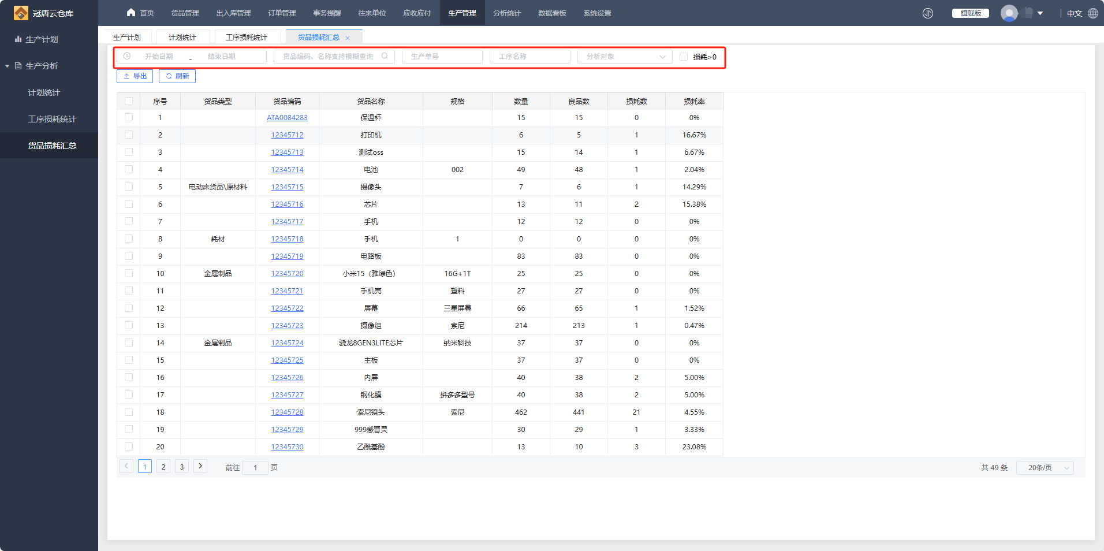Click the home icon beside 首页
The height and width of the screenshot is (551, 1104).
[x=131, y=13]
